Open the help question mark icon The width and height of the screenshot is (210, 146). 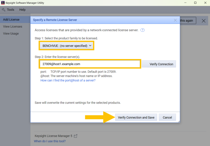143,30
